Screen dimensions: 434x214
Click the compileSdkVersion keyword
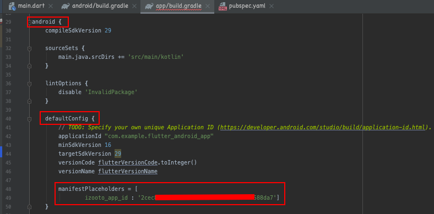pos(73,31)
